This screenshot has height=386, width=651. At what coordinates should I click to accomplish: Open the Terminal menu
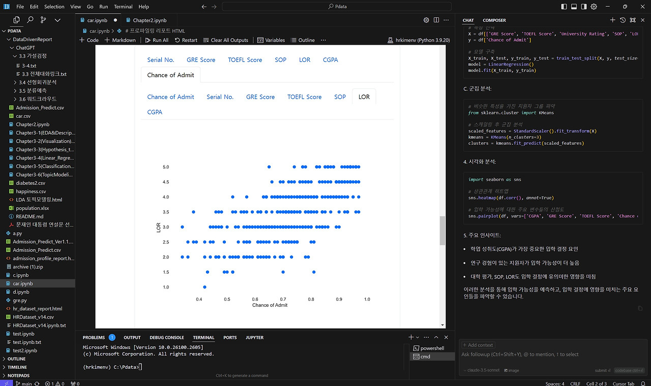pyautogui.click(x=123, y=7)
